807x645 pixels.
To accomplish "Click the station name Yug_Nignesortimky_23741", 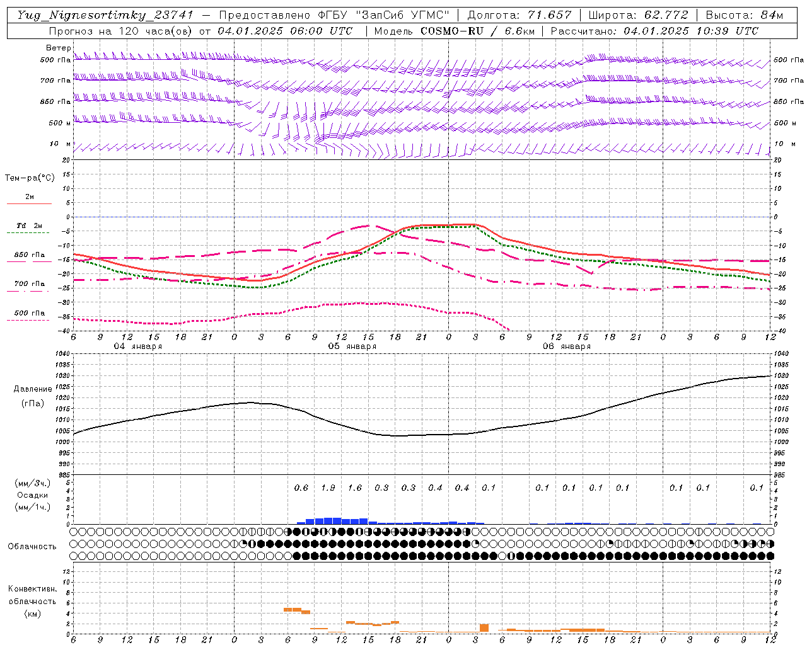I will (x=105, y=15).
